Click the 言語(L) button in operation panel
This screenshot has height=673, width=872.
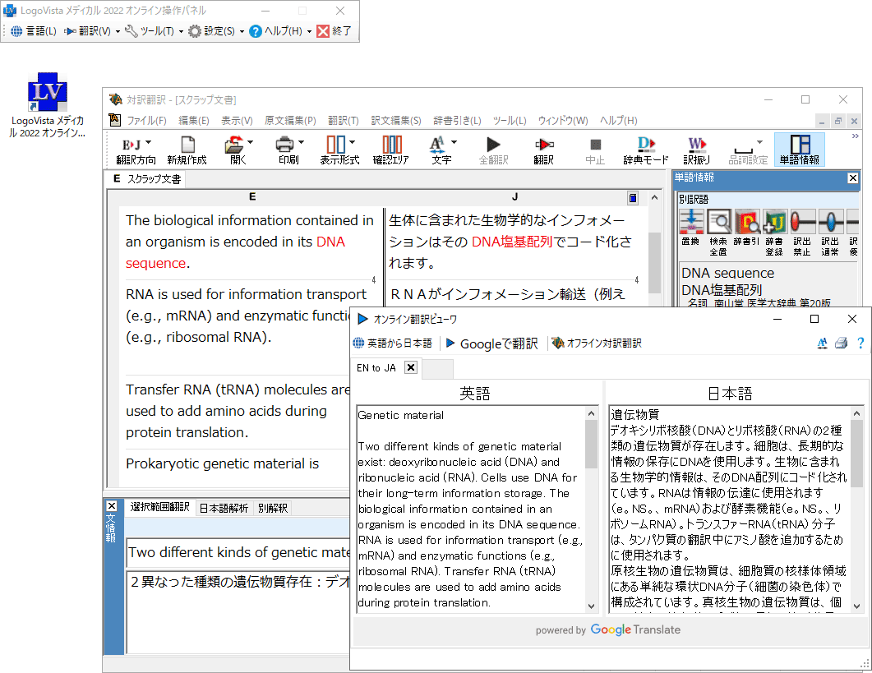34,31
